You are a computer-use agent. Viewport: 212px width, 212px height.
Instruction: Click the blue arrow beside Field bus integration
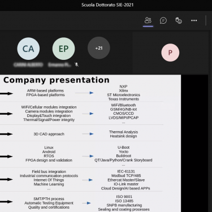[88, 180]
